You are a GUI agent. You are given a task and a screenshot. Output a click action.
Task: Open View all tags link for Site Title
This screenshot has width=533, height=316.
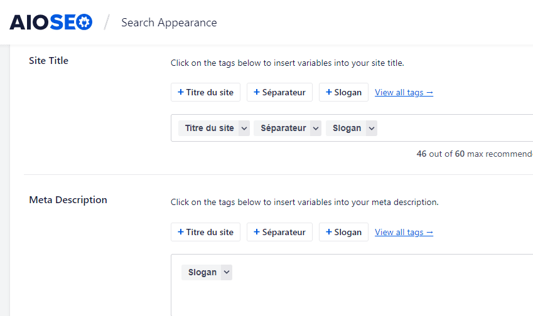[404, 92]
